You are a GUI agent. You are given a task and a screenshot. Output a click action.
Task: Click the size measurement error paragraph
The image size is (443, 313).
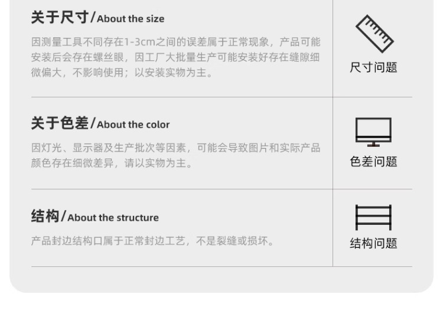[176, 57]
